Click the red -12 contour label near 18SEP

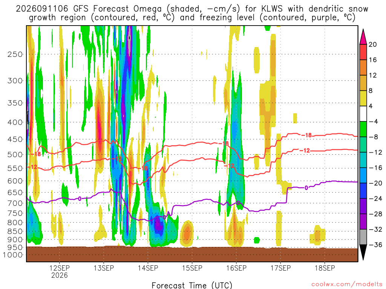[305, 151]
